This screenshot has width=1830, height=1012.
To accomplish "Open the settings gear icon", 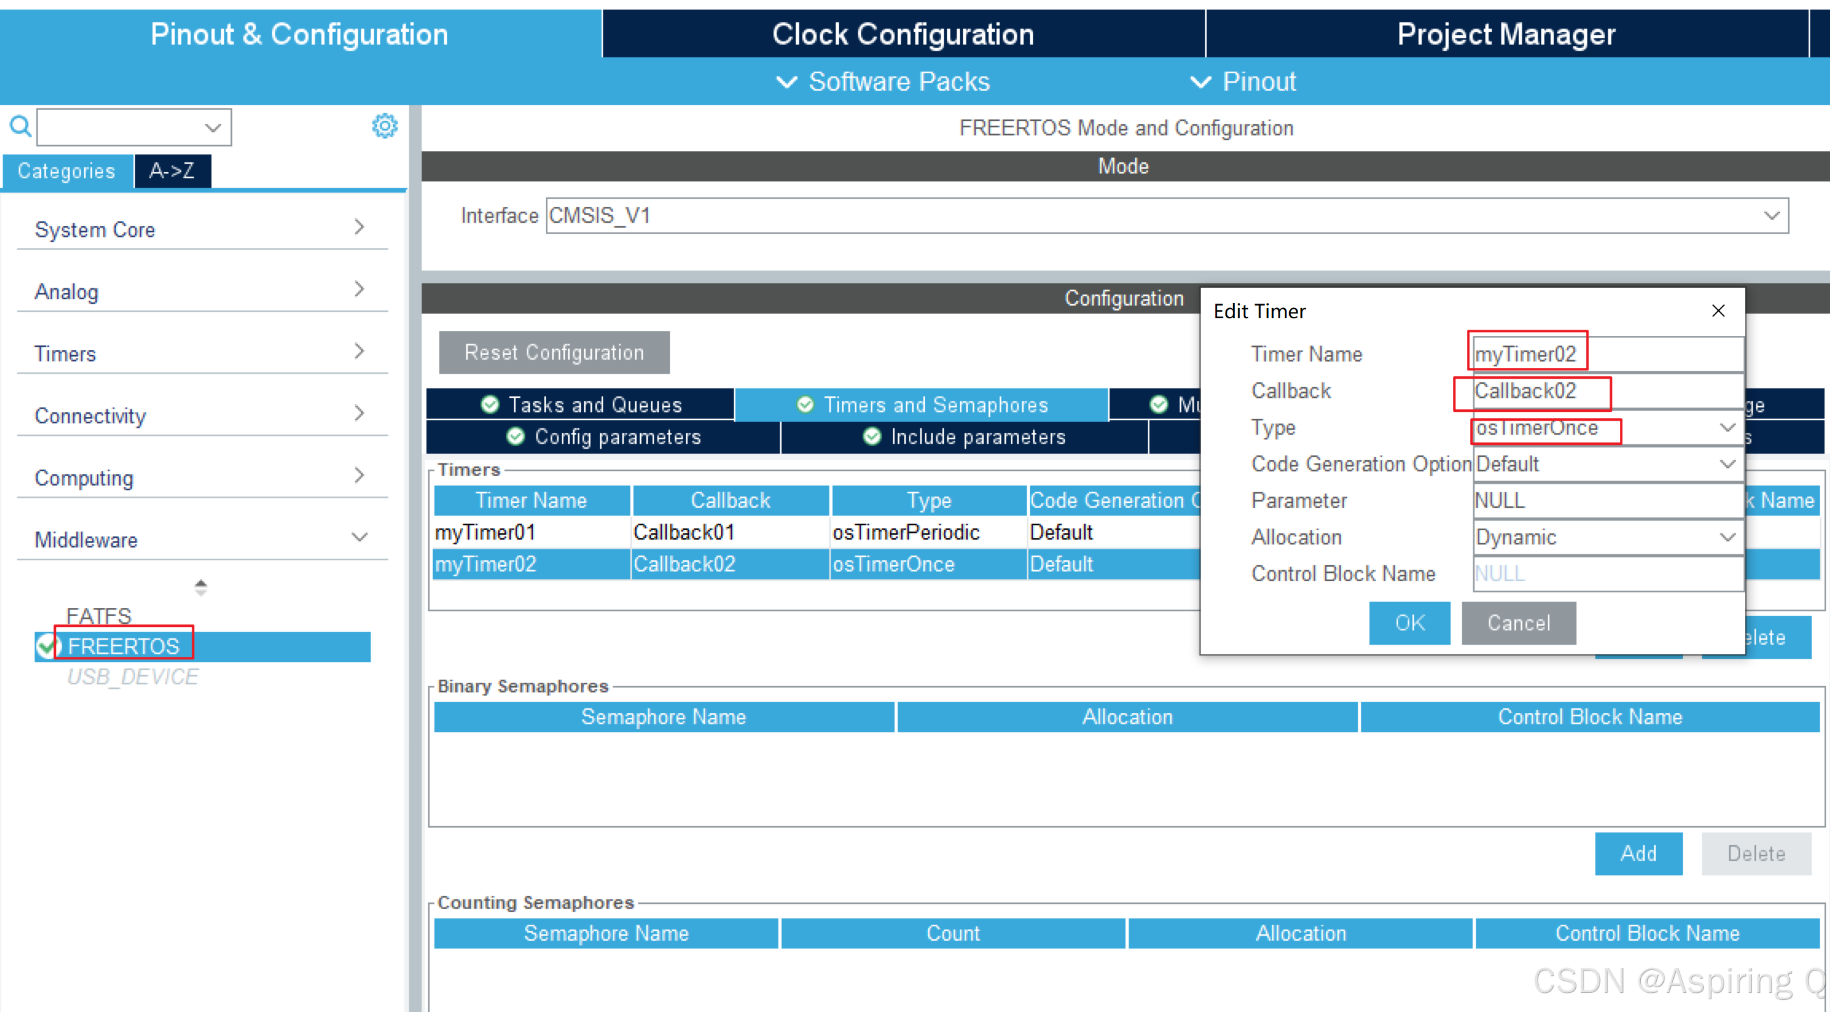I will tap(384, 126).
